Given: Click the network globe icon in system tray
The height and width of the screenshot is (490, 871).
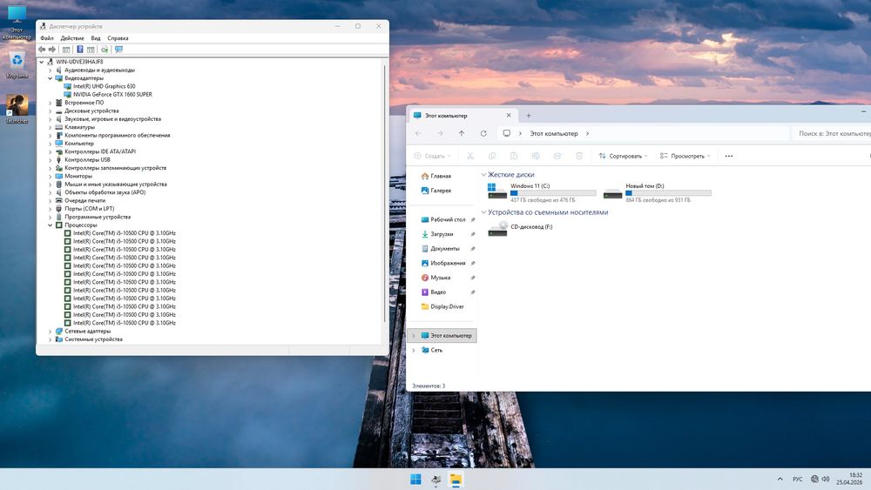Looking at the screenshot, I should click(814, 479).
